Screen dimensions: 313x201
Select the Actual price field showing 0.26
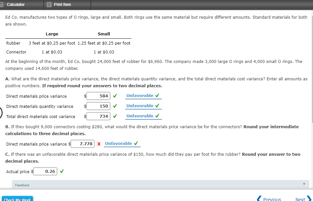45,171
